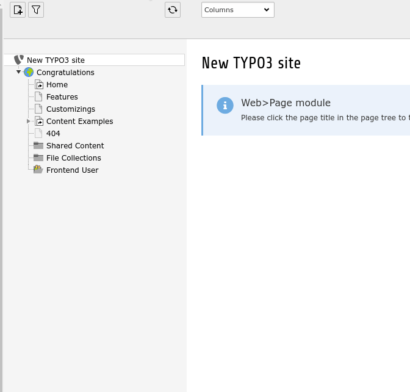Select the File Collections folder
Image resolution: width=410 pixels, height=392 pixels.
[73, 158]
